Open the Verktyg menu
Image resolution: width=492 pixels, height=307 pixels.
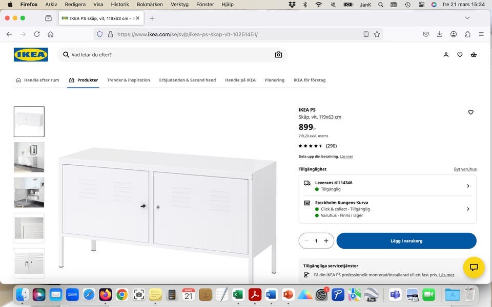pos(179,5)
